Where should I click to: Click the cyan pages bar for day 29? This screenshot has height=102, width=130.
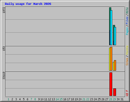(115, 36)
